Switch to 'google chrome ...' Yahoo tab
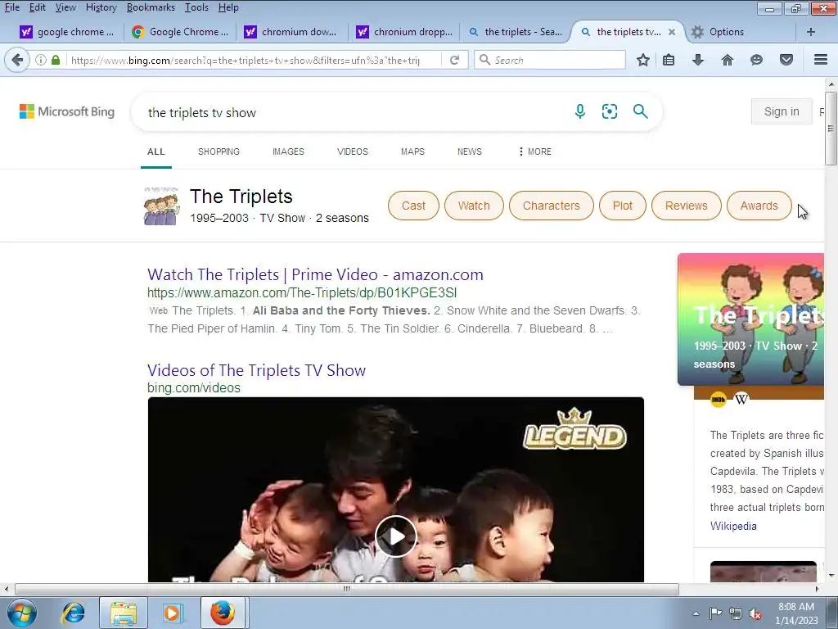The width and height of the screenshot is (838, 629). tap(67, 32)
